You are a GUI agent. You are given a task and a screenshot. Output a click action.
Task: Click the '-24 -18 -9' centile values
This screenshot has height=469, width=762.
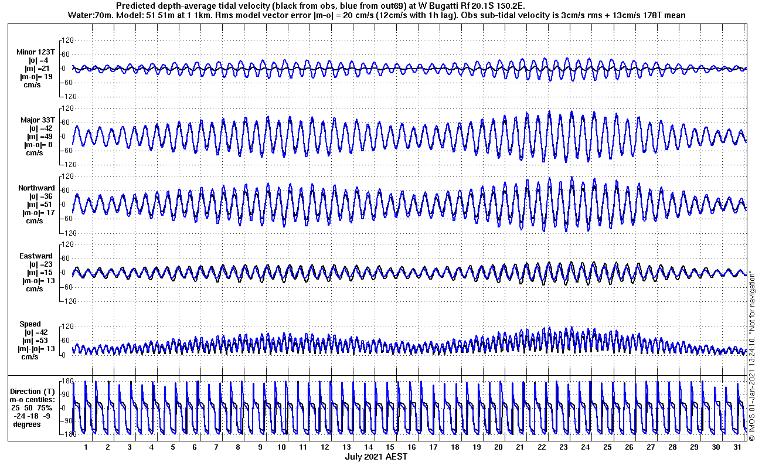[33, 416]
